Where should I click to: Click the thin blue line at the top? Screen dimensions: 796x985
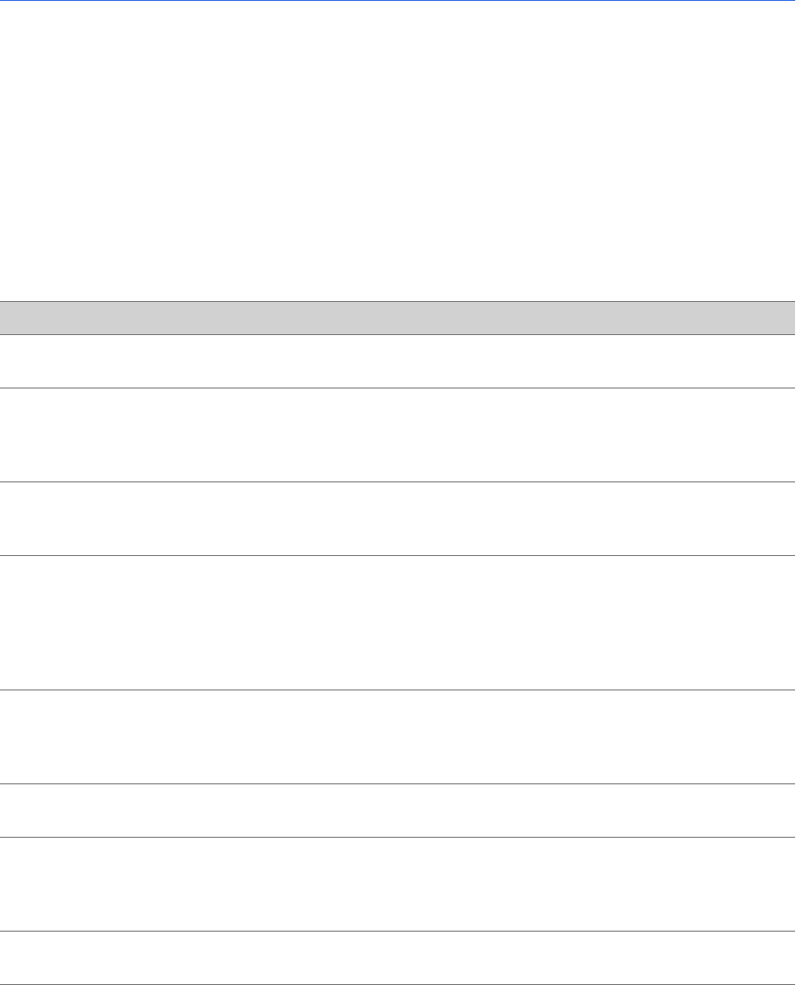coord(398,1)
